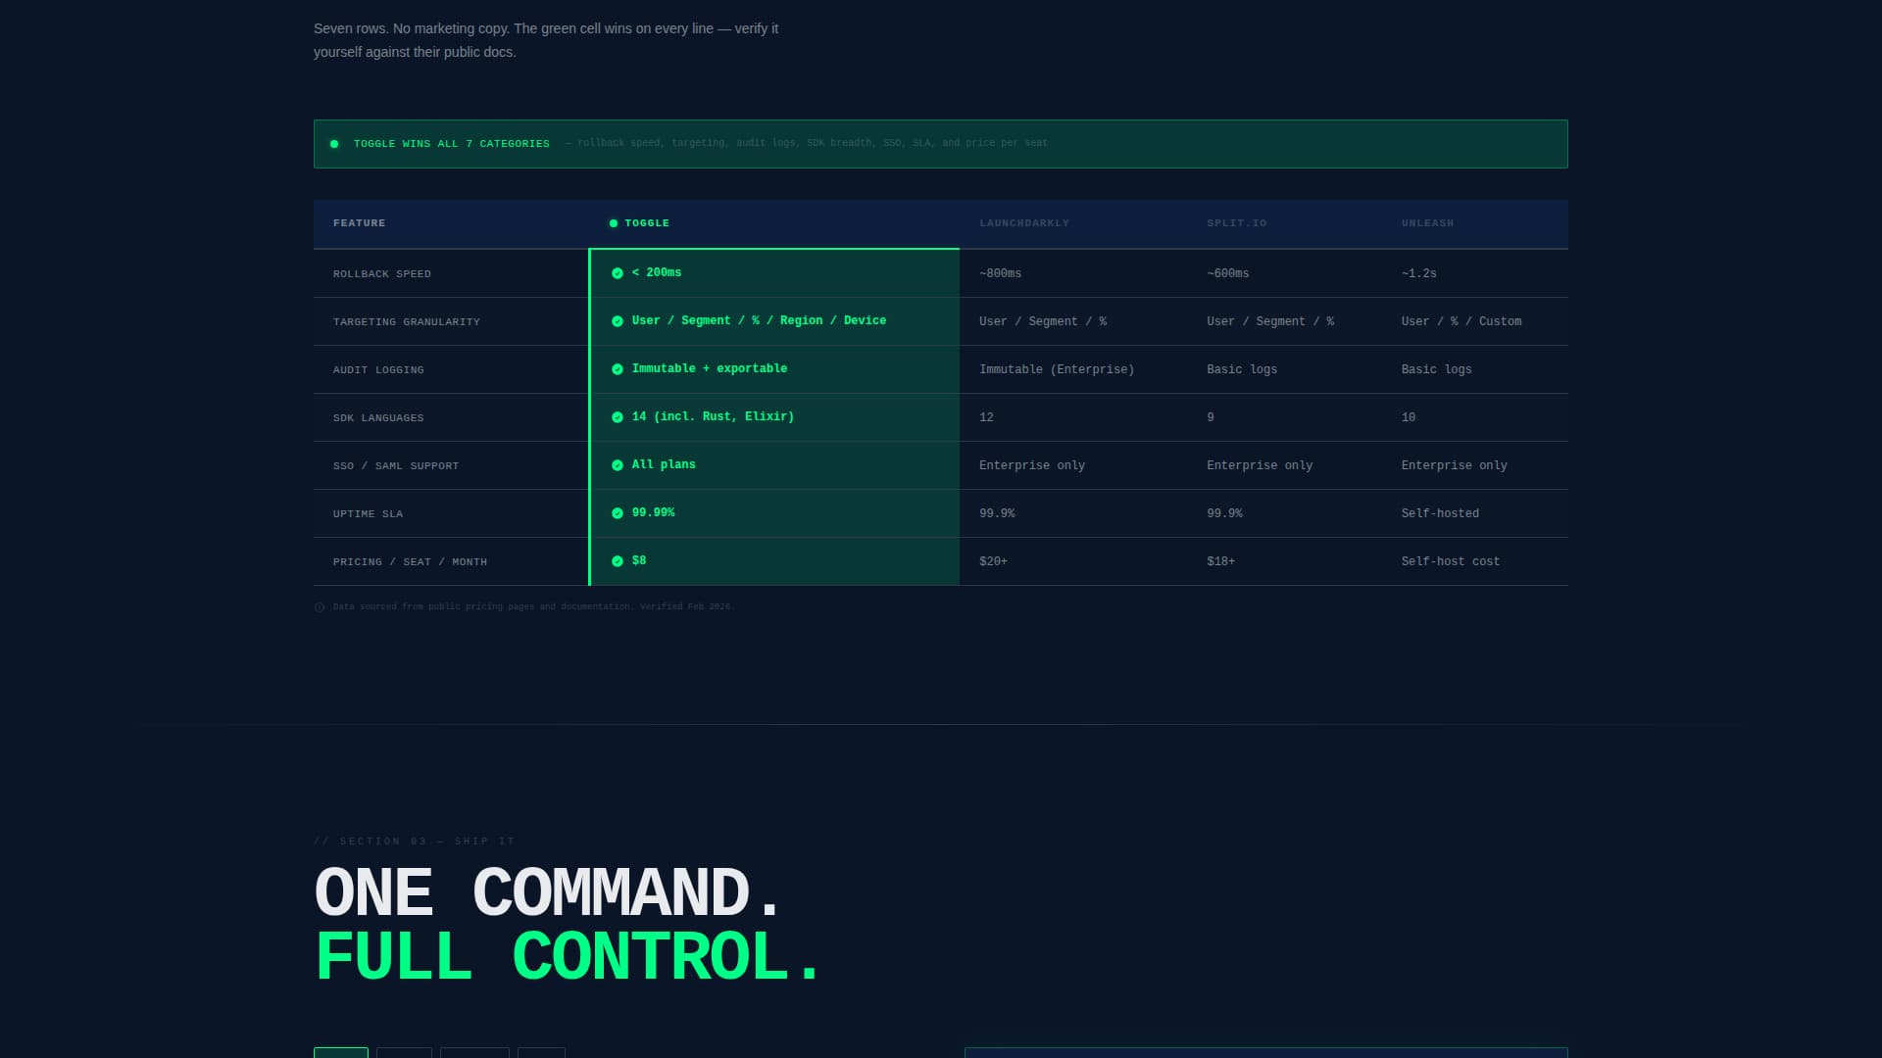Click the '< 200ms' Toggle cell
Screen dimensions: 1882x1058
(774, 273)
